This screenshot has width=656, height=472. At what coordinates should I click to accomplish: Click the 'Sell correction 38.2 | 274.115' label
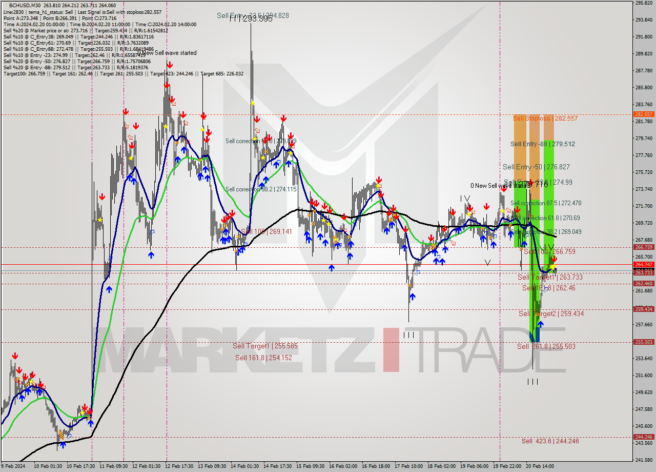(x=261, y=189)
